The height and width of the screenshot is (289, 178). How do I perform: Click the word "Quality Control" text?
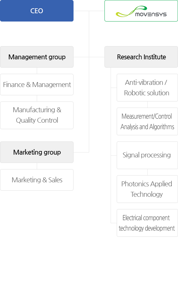tap(37, 120)
